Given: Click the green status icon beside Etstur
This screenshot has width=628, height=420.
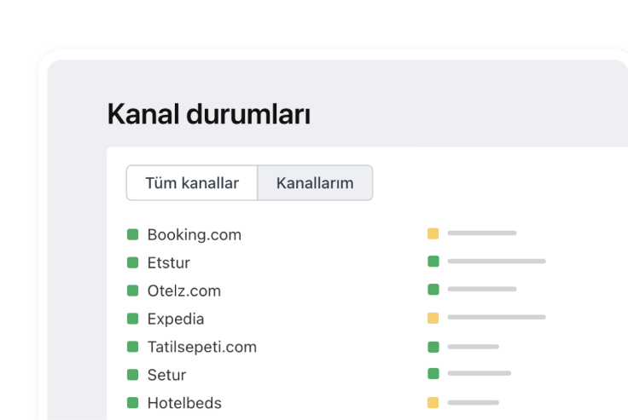Looking at the screenshot, I should point(132,262).
